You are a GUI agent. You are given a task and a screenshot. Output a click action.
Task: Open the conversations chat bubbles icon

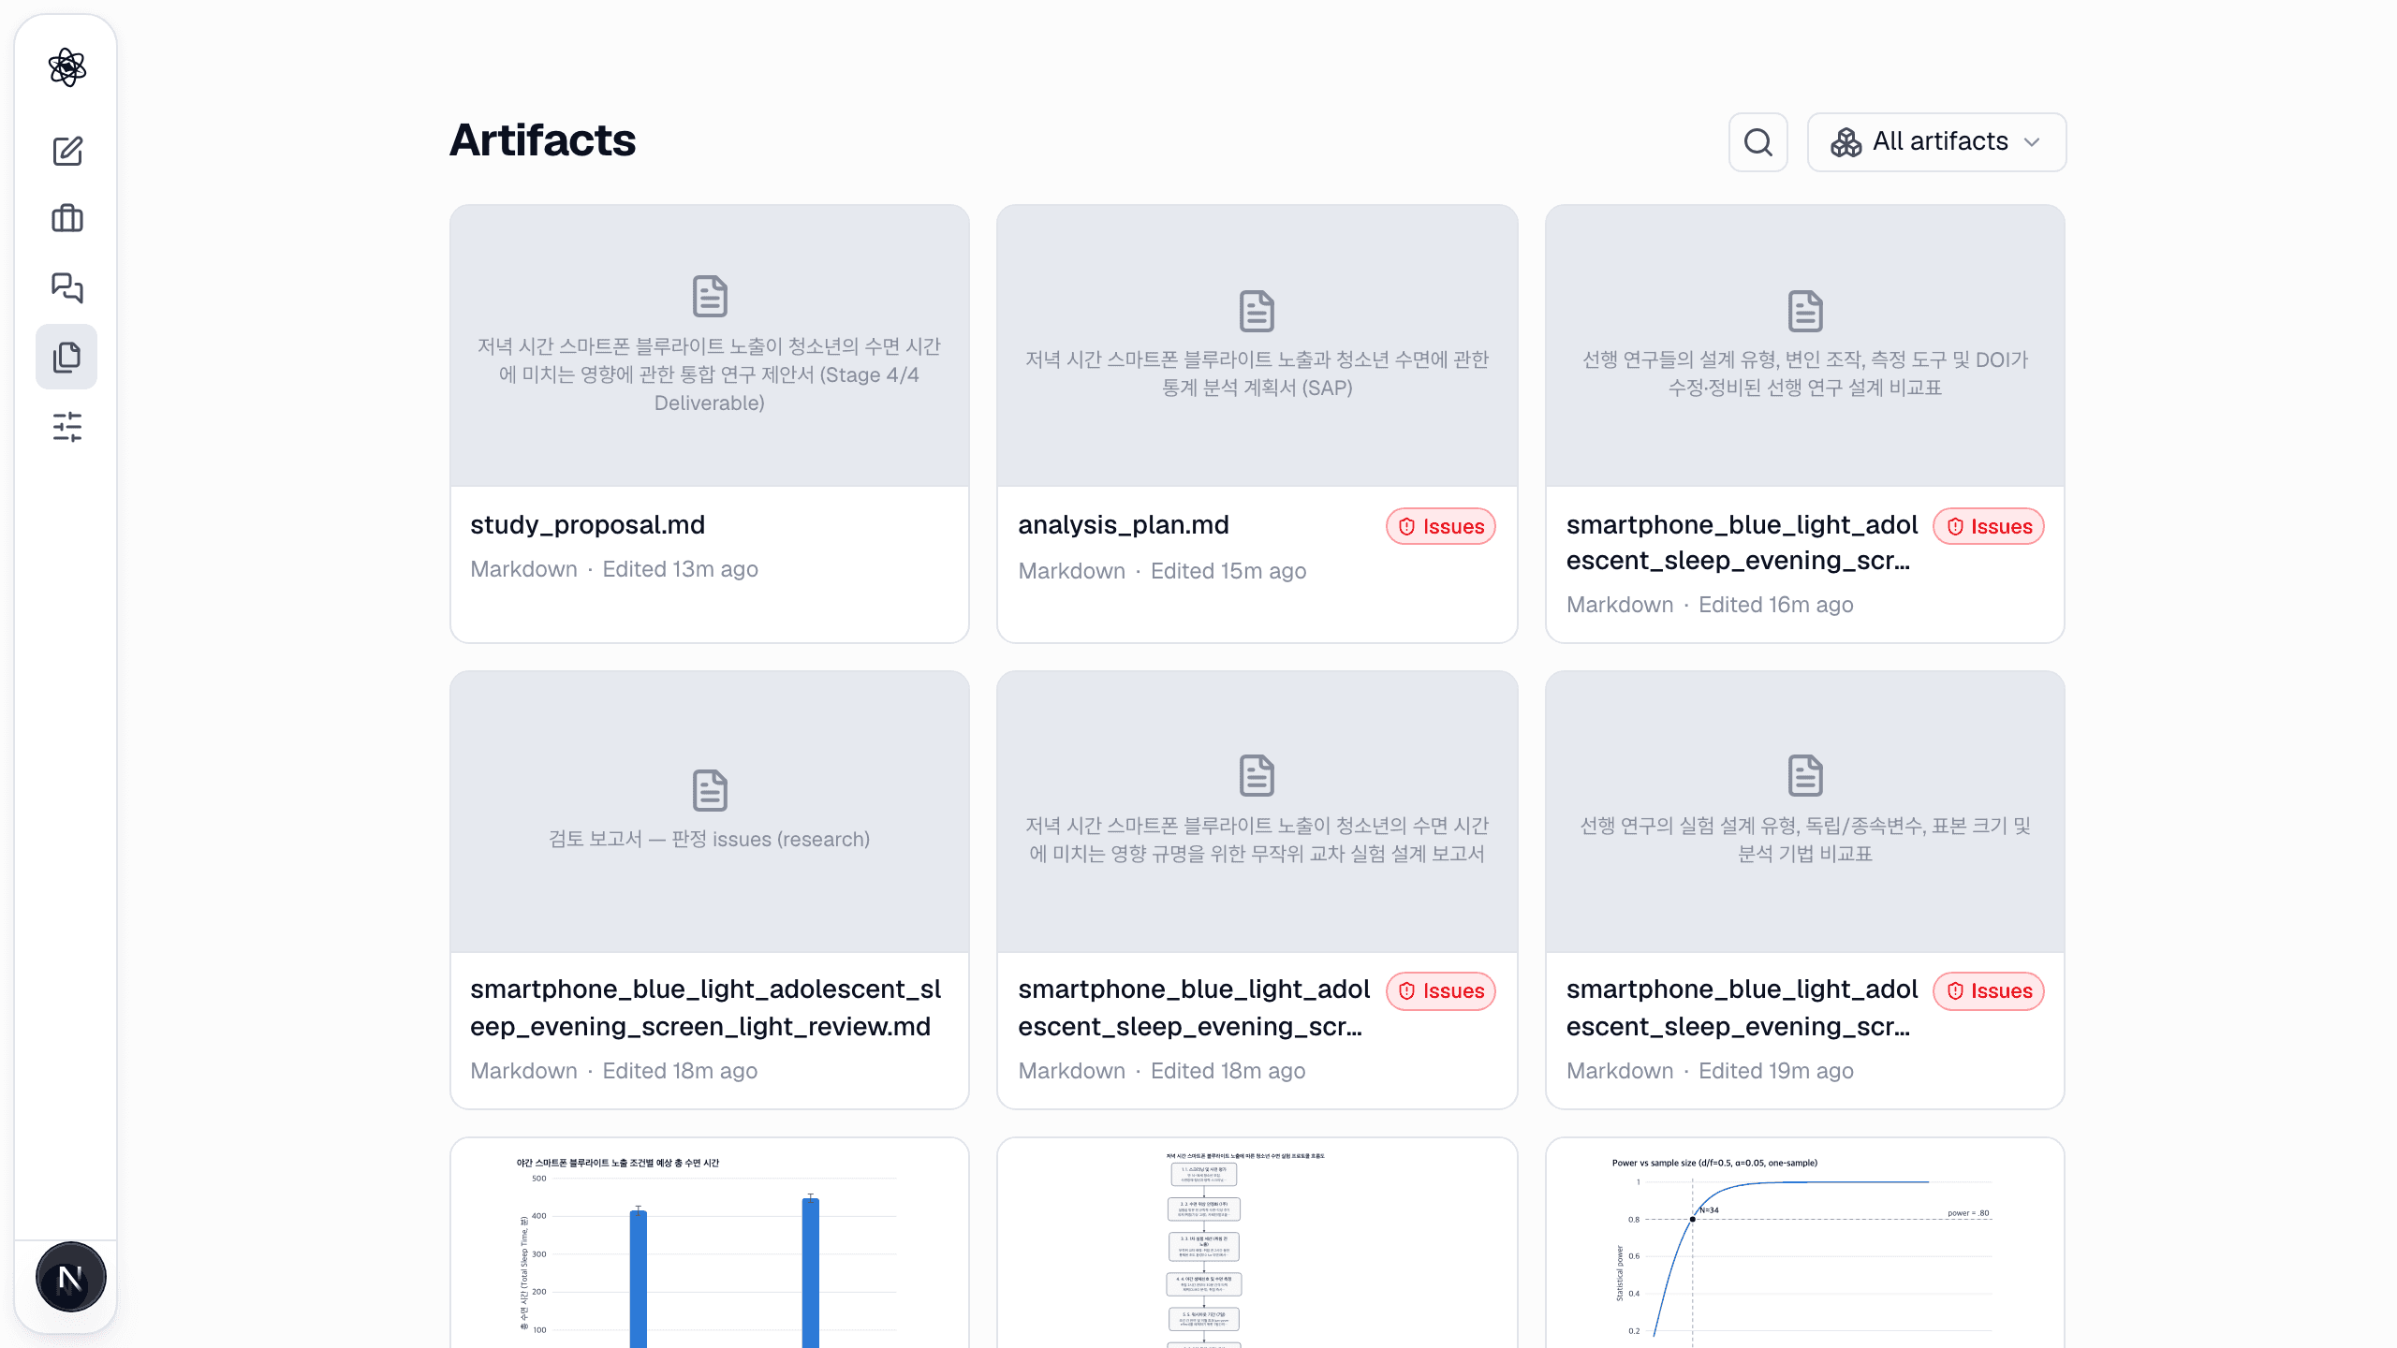[66, 287]
